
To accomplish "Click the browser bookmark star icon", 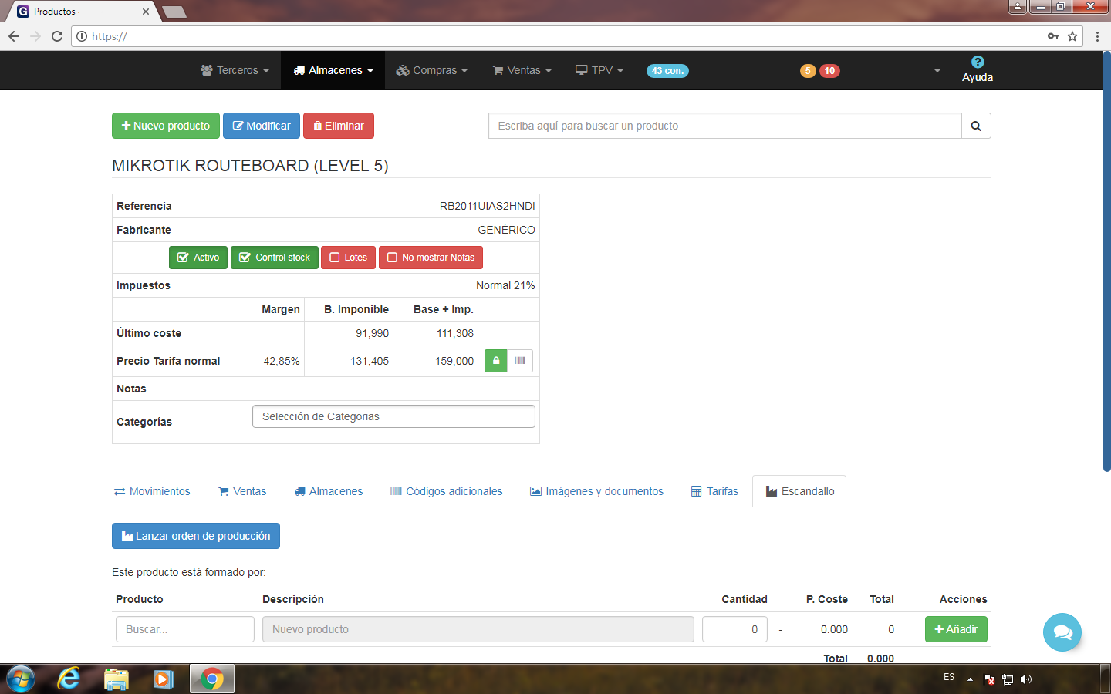I will pos(1072,36).
